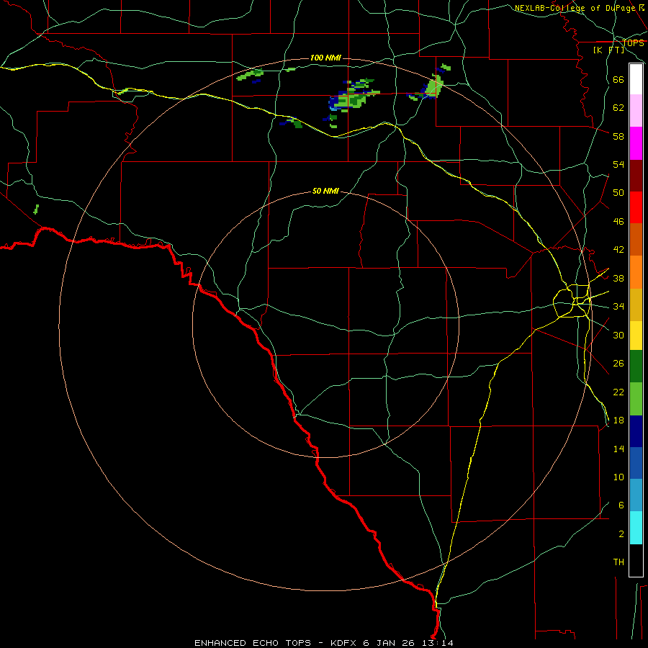Click 'ENHANCED ECHO TOPS' in the caption
The width and height of the screenshot is (648, 648).
coord(253,643)
